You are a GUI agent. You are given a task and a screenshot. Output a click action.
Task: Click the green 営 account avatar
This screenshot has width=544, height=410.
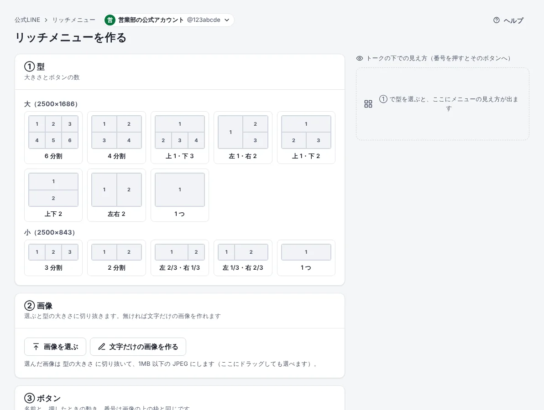pyautogui.click(x=110, y=20)
